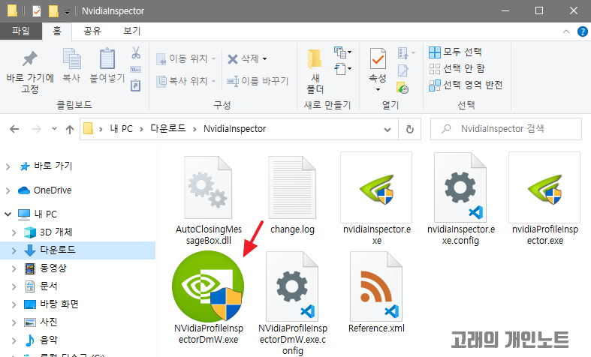Click the Cut scissors icon

click(136, 52)
